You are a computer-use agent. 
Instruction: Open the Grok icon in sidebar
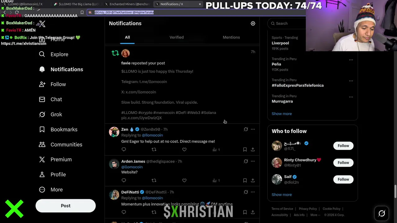(42, 114)
